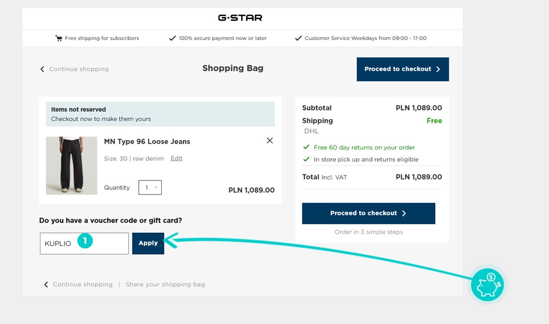
Task: Remove MN Type 96 Loose Jeans with X
Action: (x=270, y=141)
